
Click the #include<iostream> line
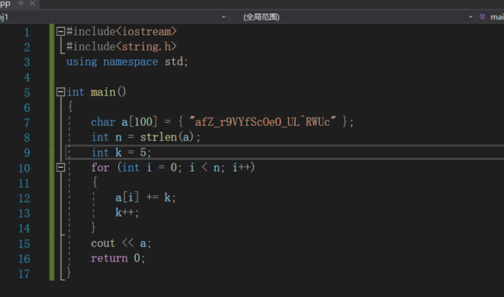(121, 32)
